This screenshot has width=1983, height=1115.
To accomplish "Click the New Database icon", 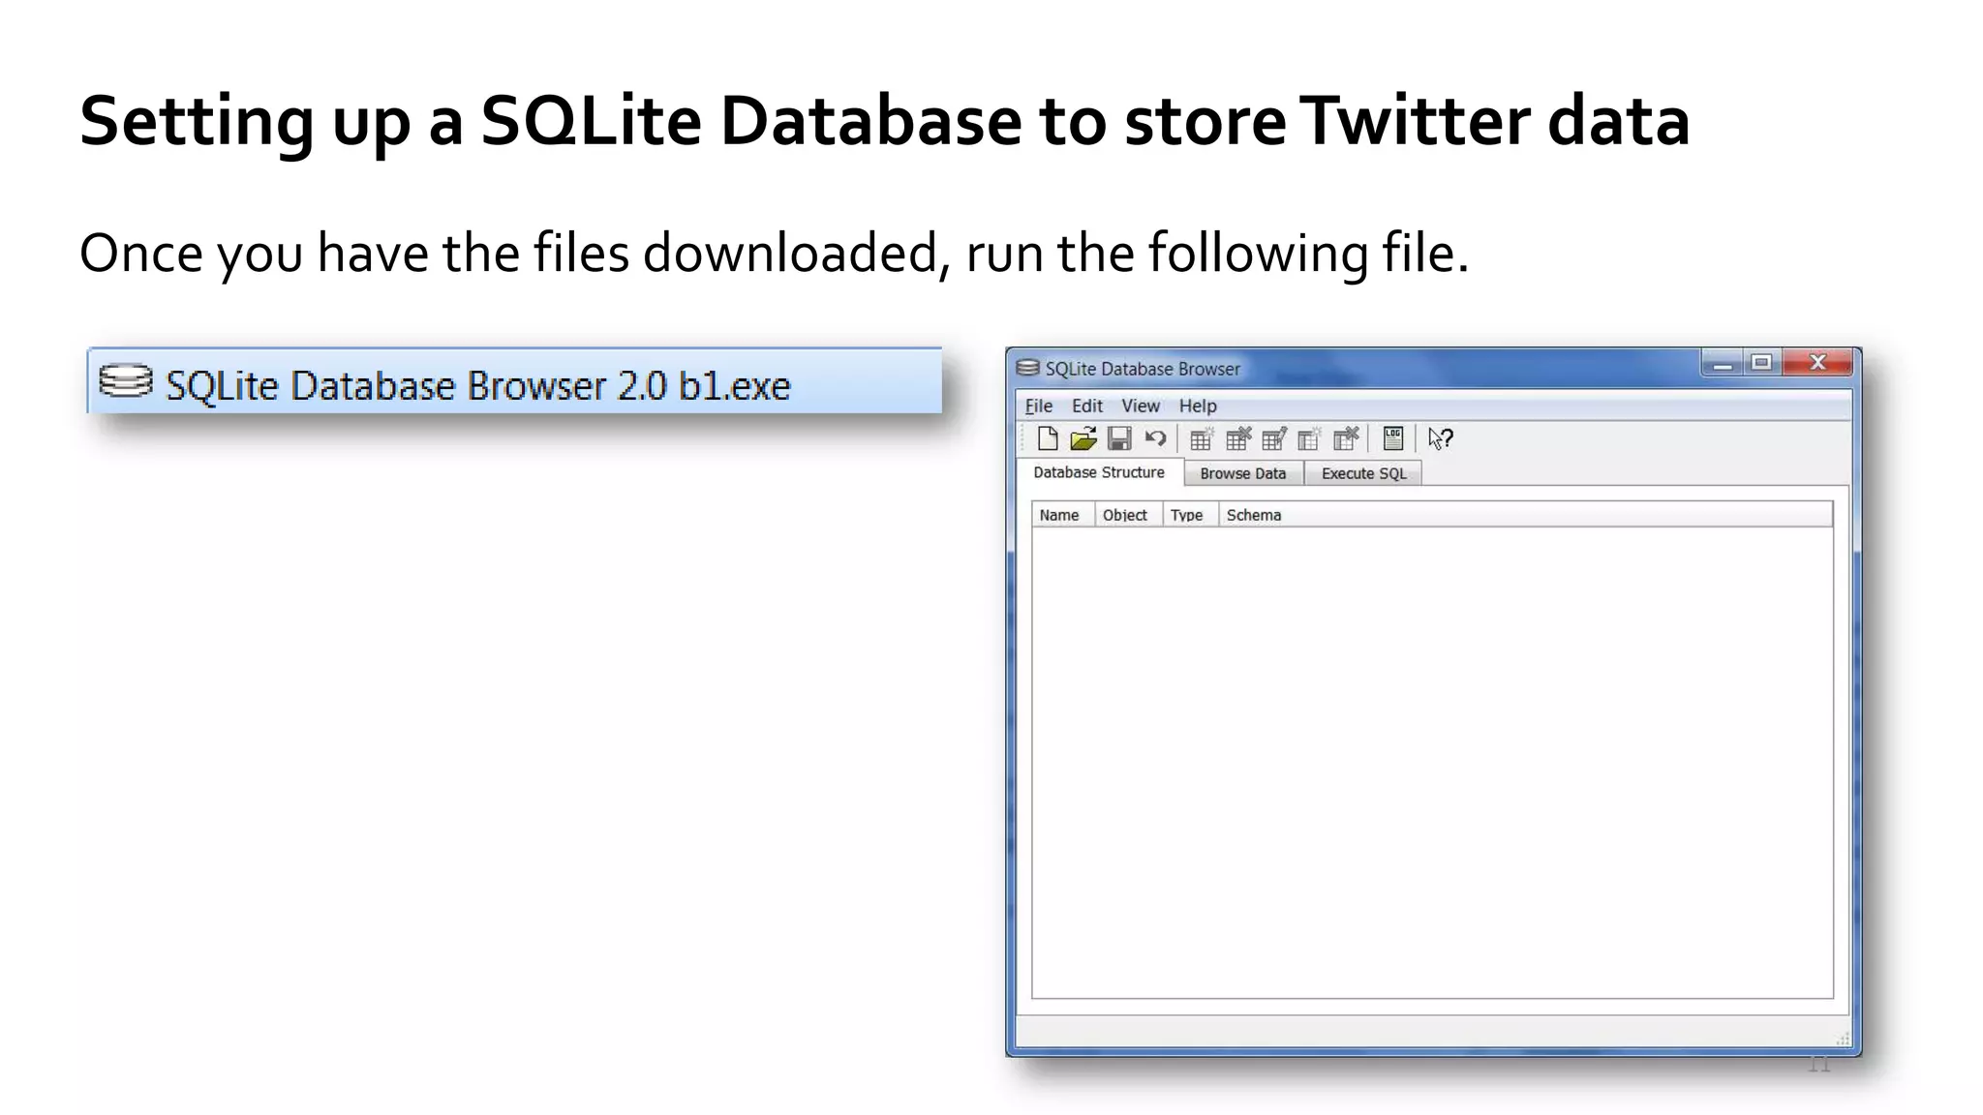I will coord(1047,439).
